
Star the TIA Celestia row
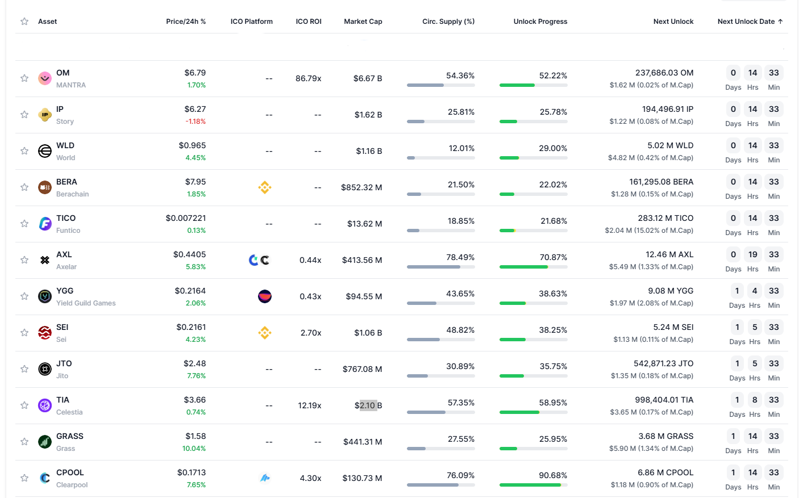point(24,405)
